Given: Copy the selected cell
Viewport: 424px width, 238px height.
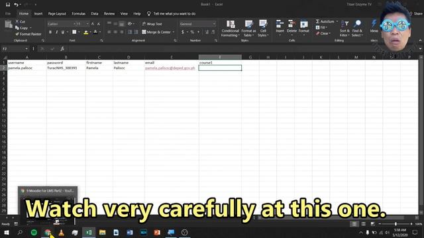Looking at the screenshot, I should pyautogui.click(x=22, y=28).
